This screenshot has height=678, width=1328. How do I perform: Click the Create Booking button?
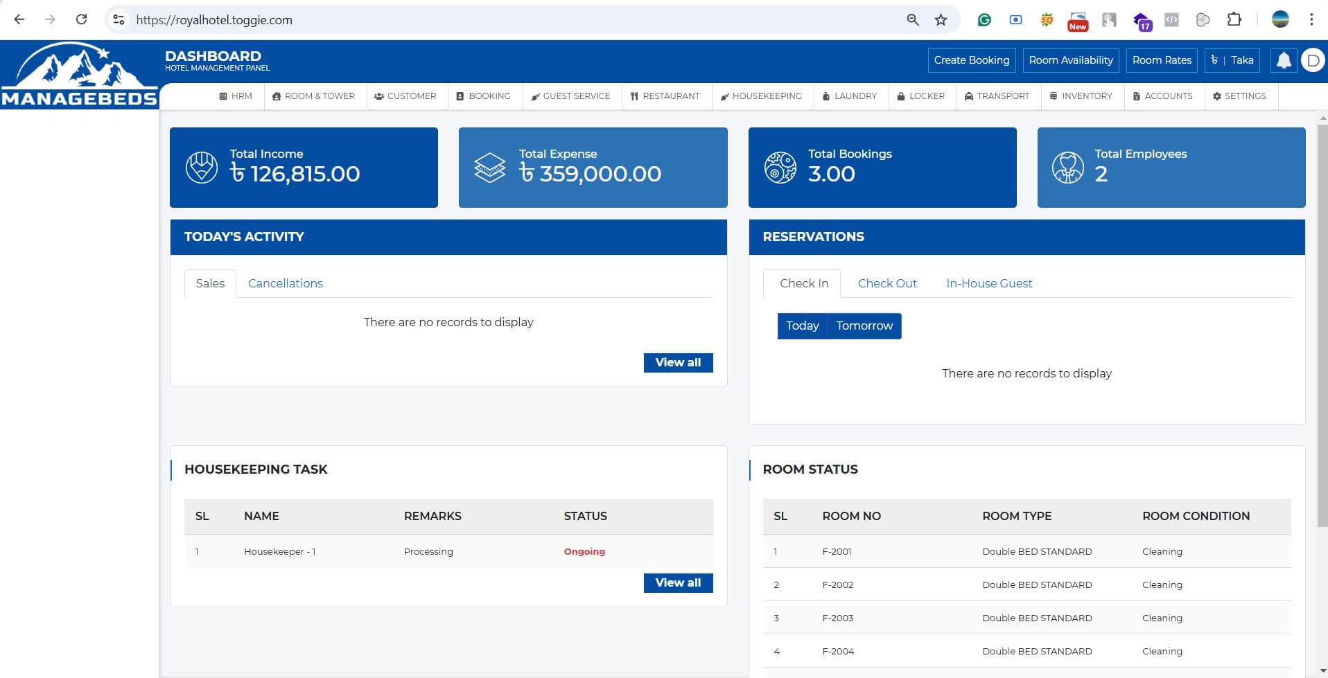pos(971,60)
